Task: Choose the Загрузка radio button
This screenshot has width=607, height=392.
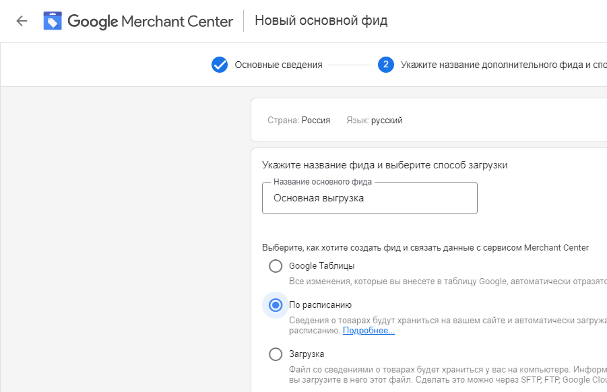Action: [276, 354]
